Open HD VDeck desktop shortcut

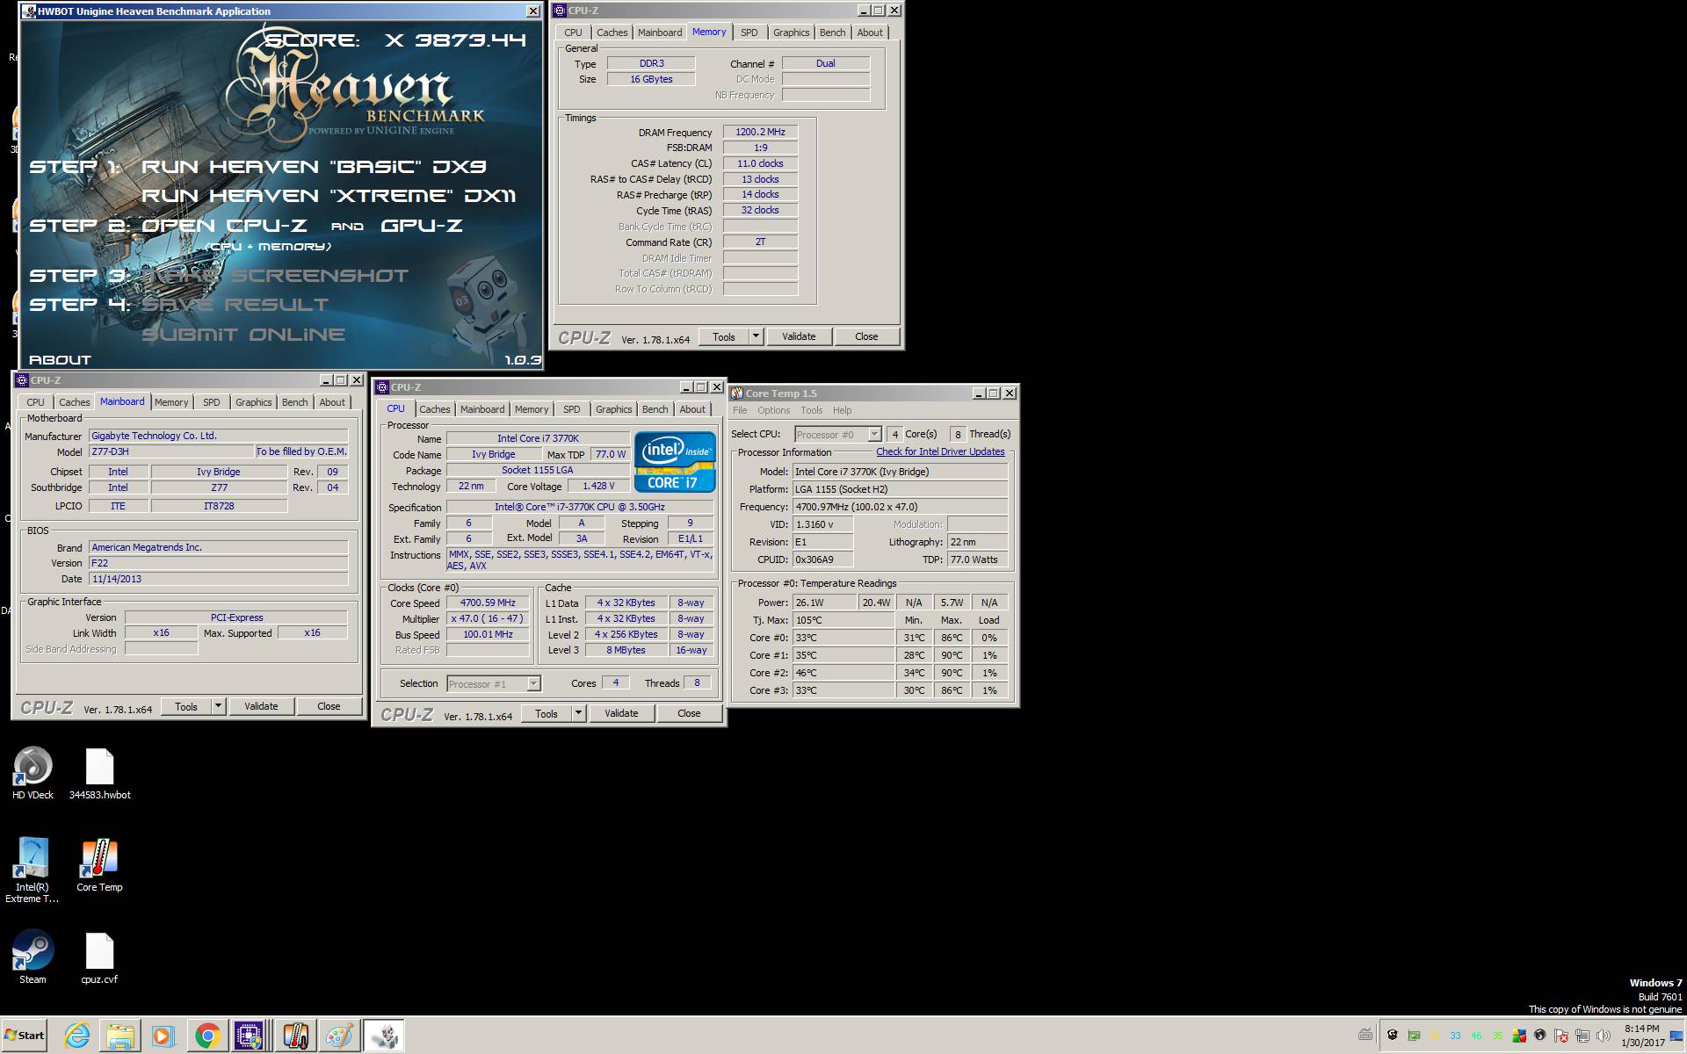click(33, 773)
